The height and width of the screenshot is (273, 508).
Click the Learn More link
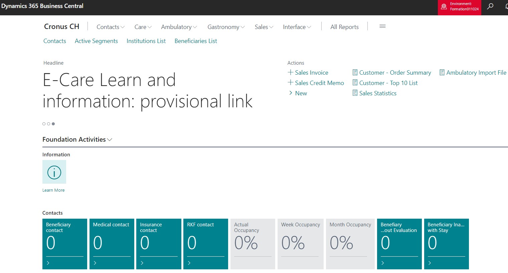coord(53,190)
